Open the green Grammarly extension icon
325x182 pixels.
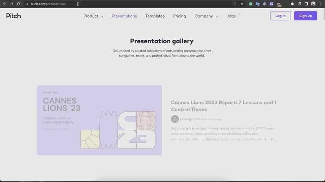[250, 4]
